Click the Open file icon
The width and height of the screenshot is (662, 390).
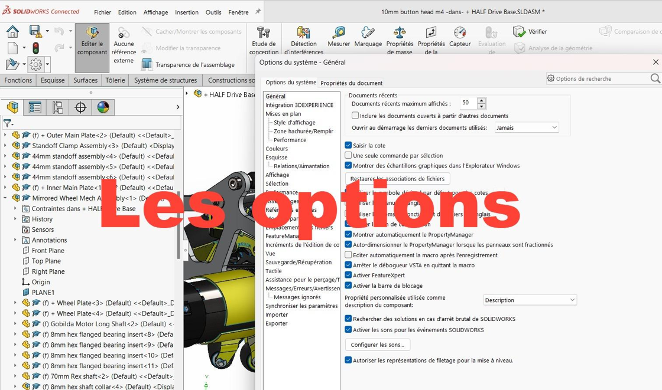pos(12,64)
